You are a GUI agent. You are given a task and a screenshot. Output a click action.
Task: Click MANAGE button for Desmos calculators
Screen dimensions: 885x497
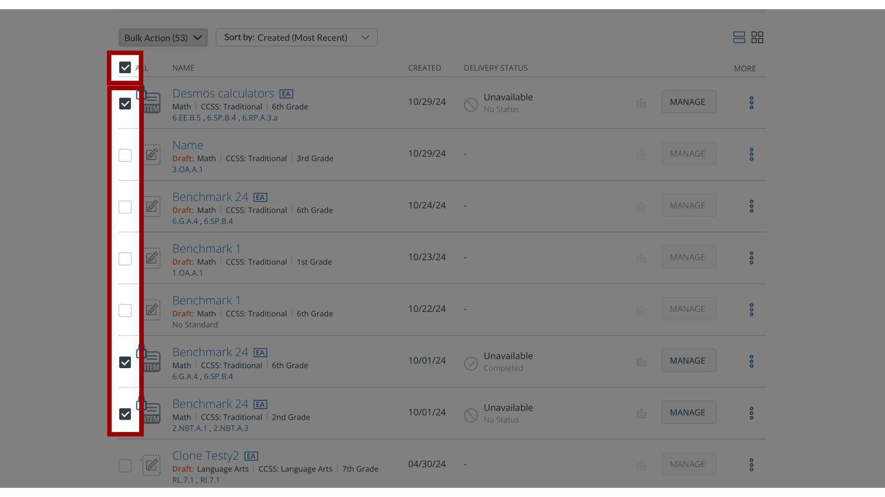coord(687,102)
